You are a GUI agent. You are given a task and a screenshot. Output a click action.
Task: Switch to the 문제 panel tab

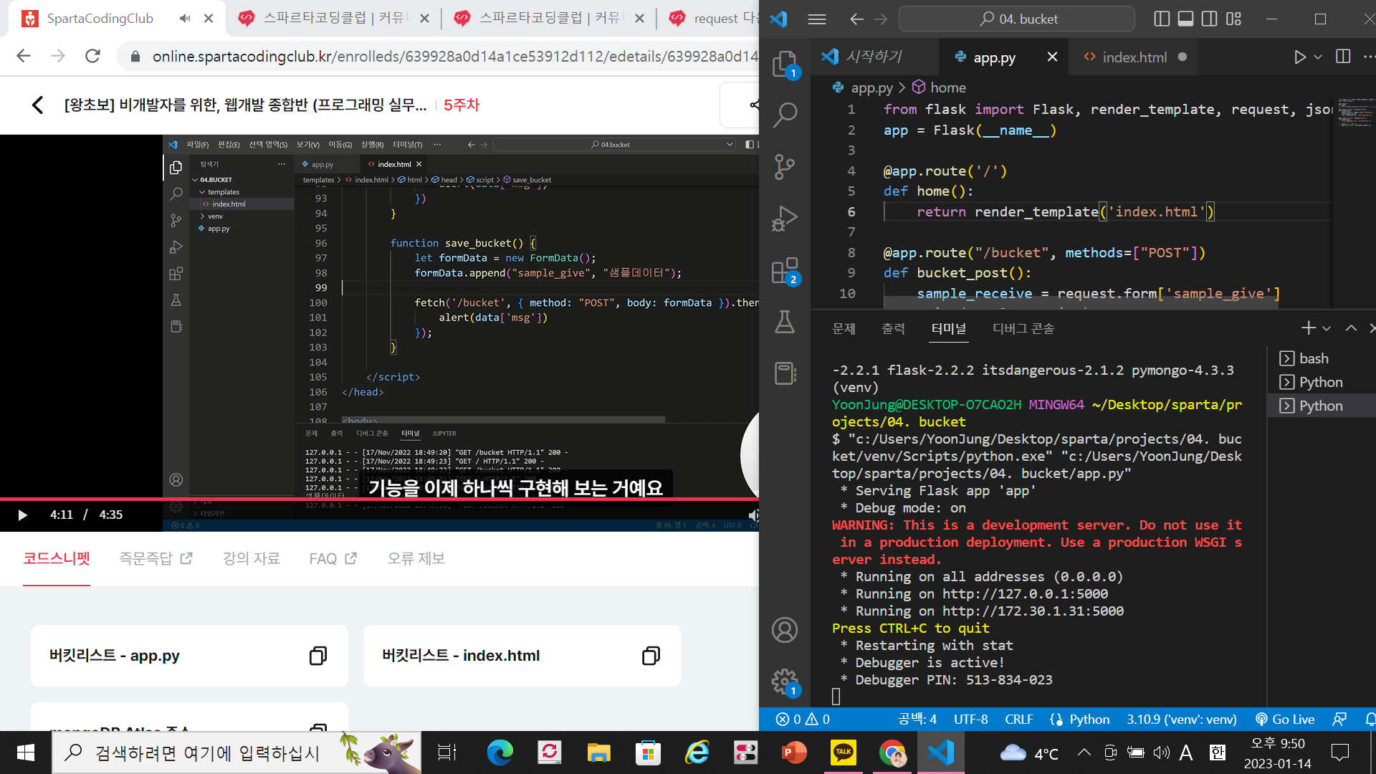click(844, 328)
